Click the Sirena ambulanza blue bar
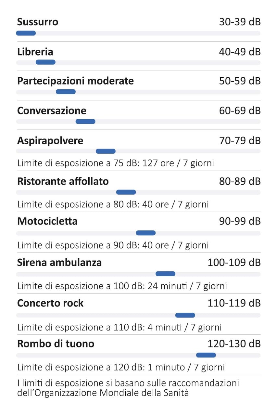 (165, 274)
